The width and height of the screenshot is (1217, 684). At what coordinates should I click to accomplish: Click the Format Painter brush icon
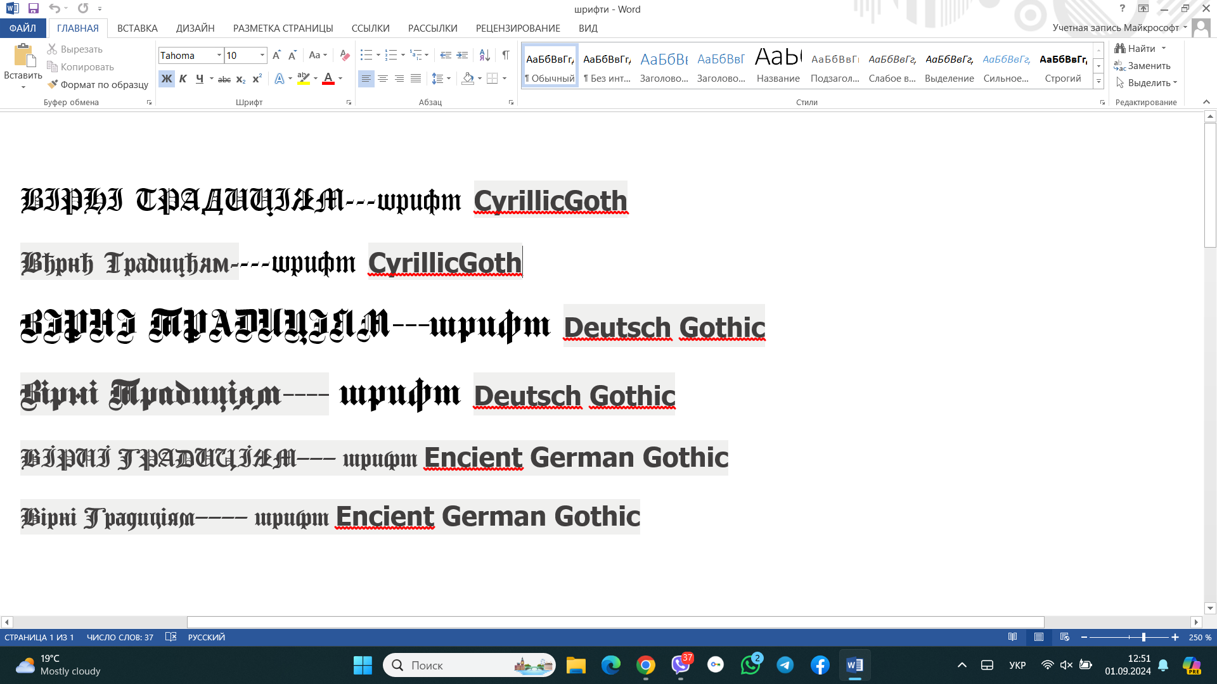tap(53, 84)
